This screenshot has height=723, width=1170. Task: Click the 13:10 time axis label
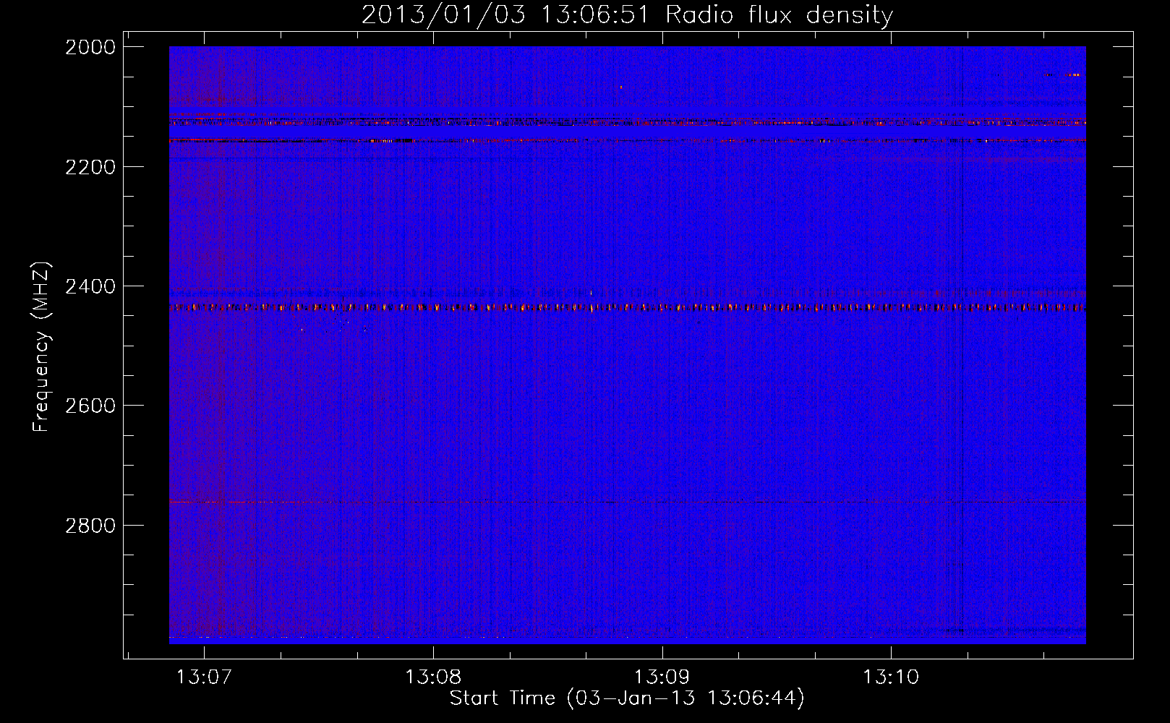pyautogui.click(x=891, y=677)
